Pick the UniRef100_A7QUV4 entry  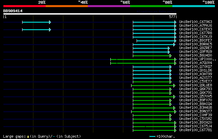tap(196, 63)
